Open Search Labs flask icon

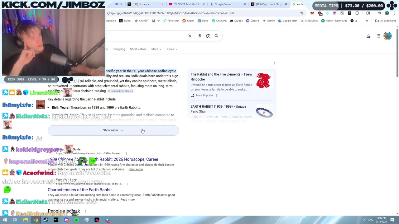pyautogui.click(x=368, y=36)
